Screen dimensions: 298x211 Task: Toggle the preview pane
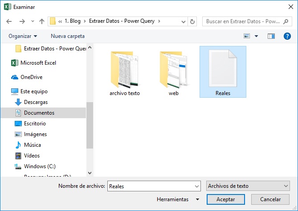[271, 36]
